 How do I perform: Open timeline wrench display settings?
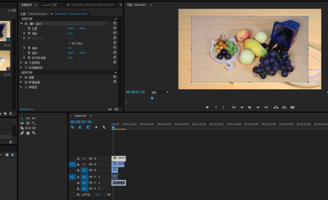[104, 127]
